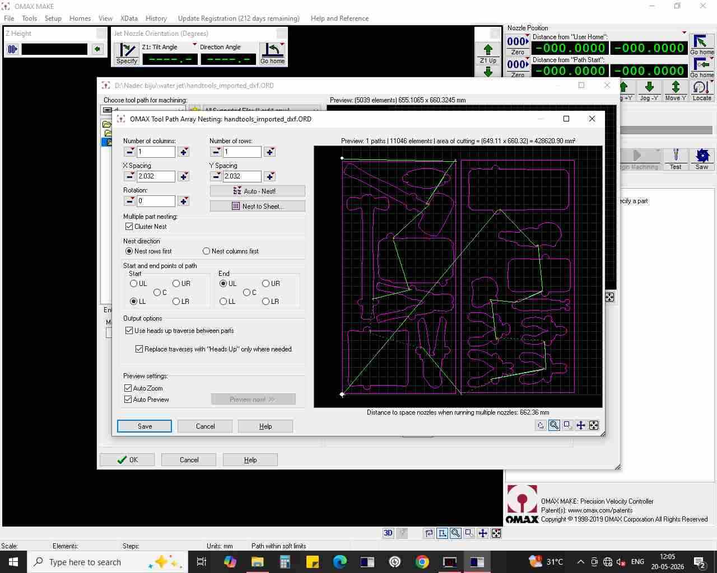Open Calculator from the Windows taskbar

pyautogui.click(x=285, y=562)
